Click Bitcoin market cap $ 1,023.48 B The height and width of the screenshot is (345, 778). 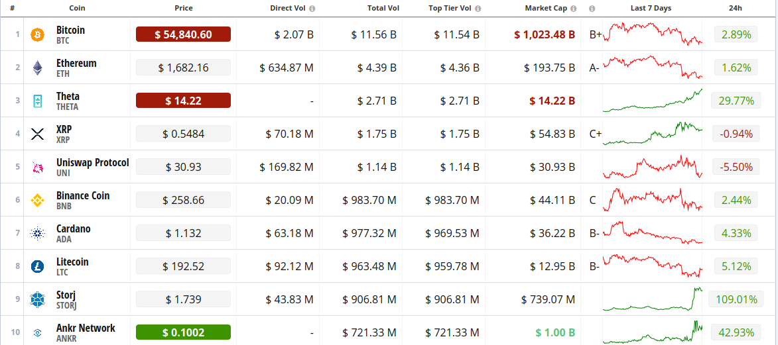(x=545, y=34)
